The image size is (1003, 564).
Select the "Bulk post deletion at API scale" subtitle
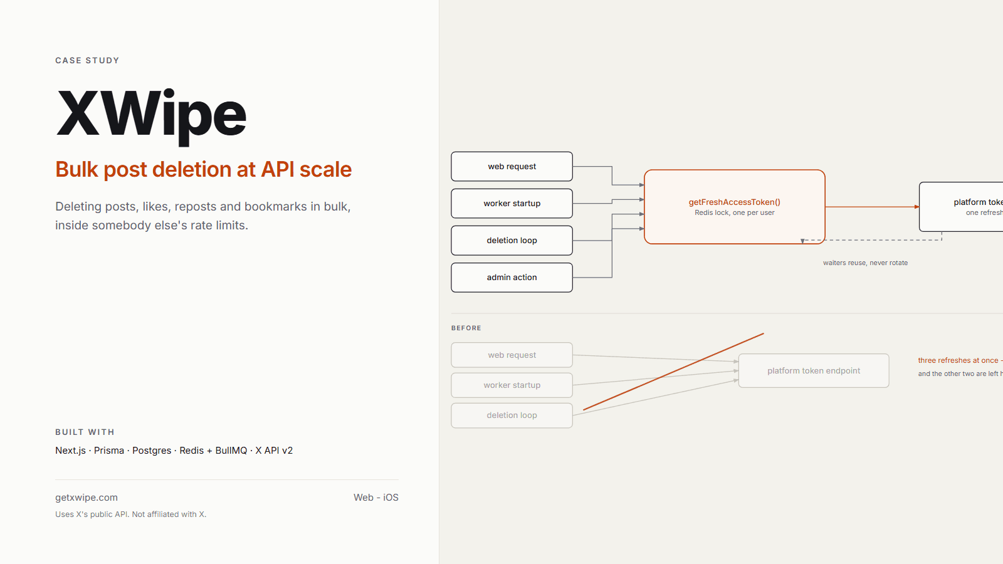(204, 169)
